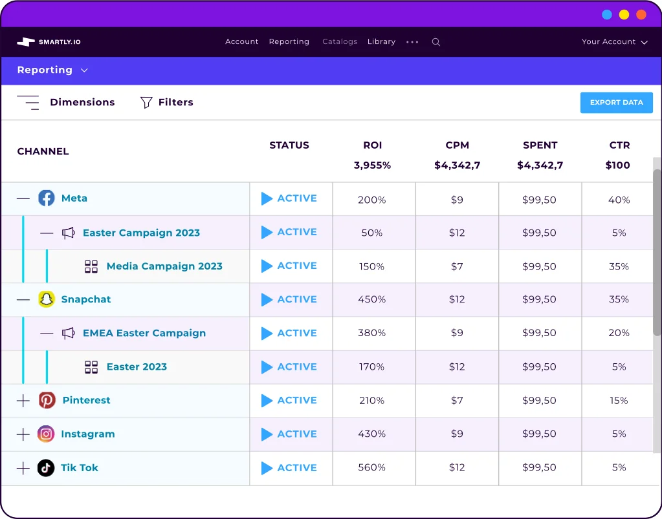
Task: Collapse the Snapchat channel tree
Action: tap(23, 299)
